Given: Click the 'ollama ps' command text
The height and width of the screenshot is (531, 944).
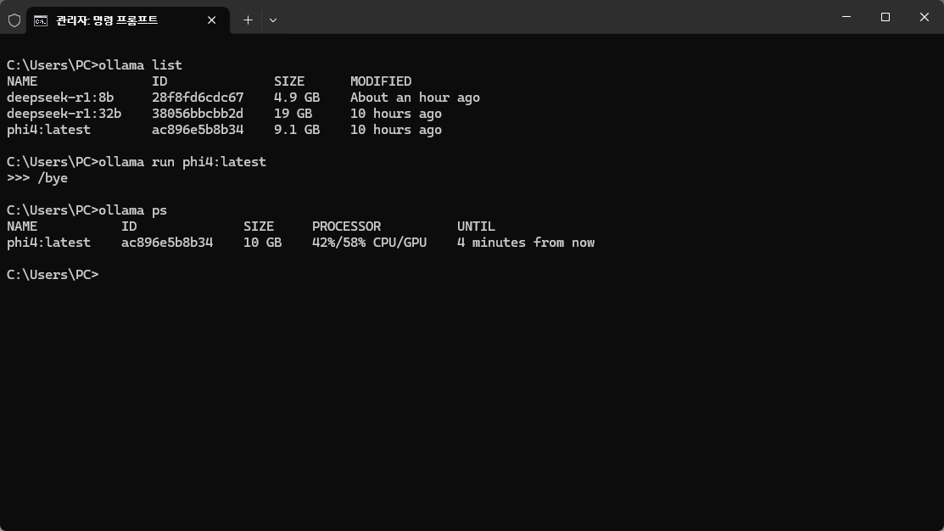Looking at the screenshot, I should click(133, 210).
